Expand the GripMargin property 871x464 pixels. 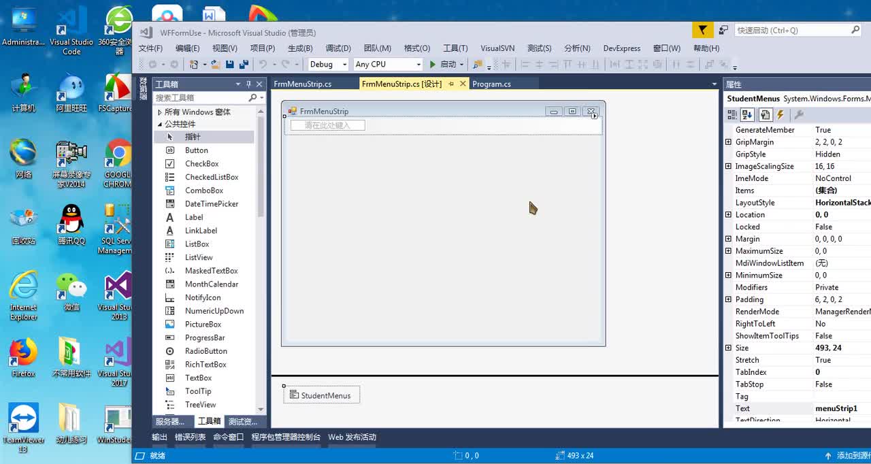728,142
